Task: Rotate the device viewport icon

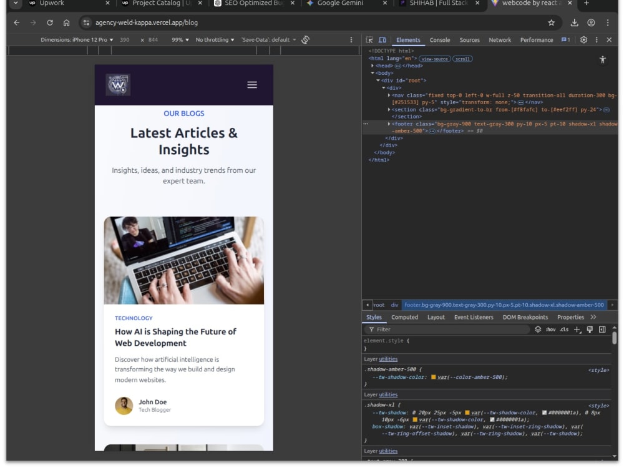Action: [x=305, y=40]
